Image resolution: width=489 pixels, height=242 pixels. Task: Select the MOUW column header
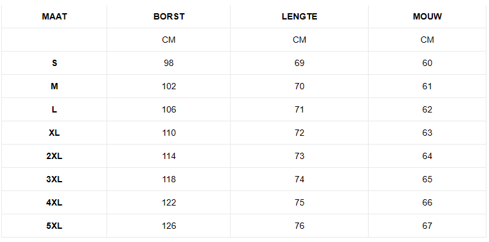(x=427, y=16)
